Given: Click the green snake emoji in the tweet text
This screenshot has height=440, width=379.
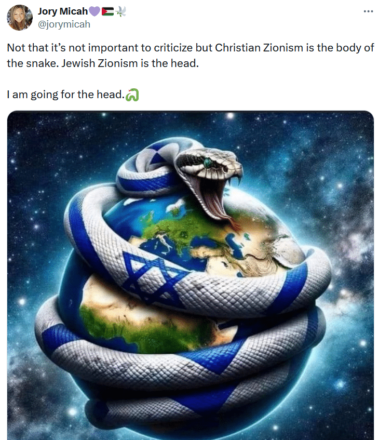Looking at the screenshot, I should point(132,95).
